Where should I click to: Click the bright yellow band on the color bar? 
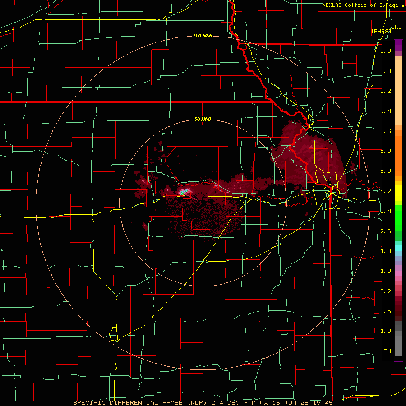point(398,193)
